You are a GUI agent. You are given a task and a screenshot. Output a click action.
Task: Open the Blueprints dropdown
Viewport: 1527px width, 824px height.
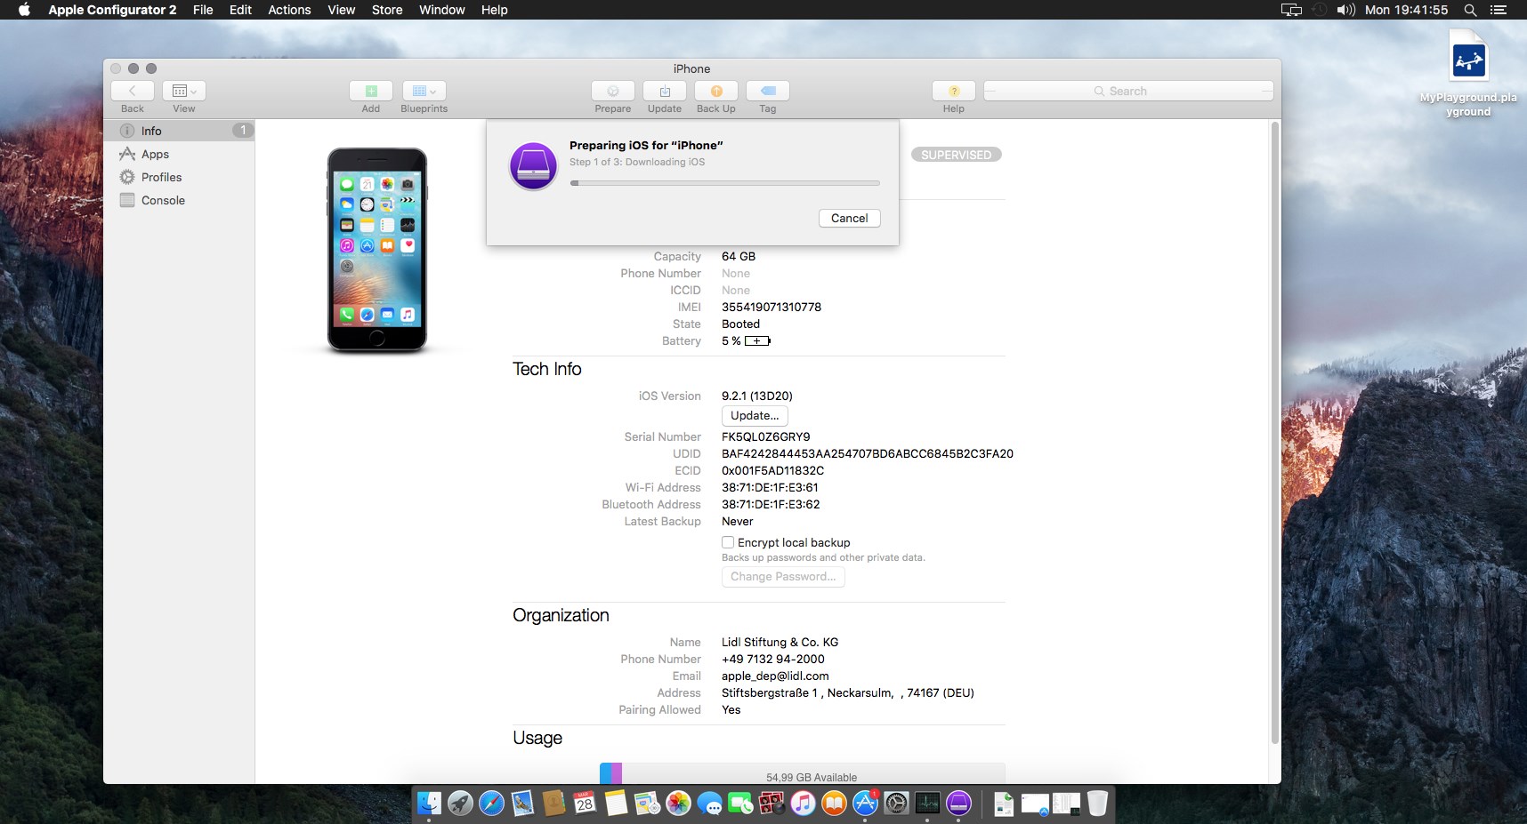(424, 91)
